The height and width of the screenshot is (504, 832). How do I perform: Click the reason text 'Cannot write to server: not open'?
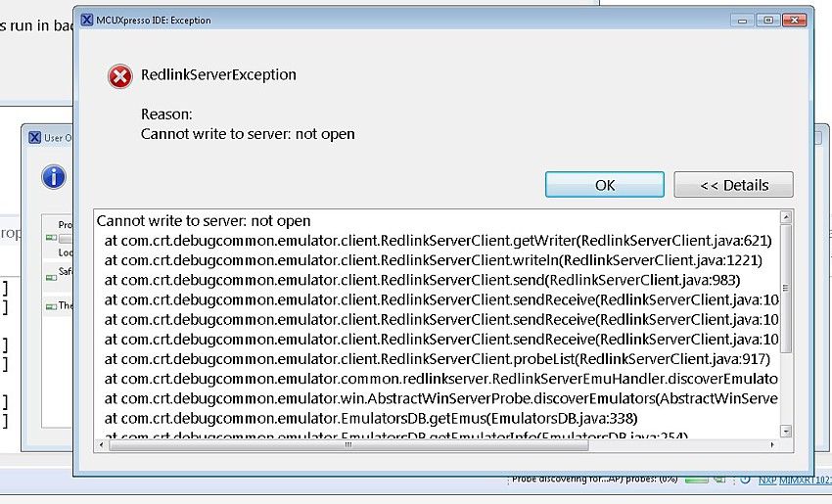(248, 134)
